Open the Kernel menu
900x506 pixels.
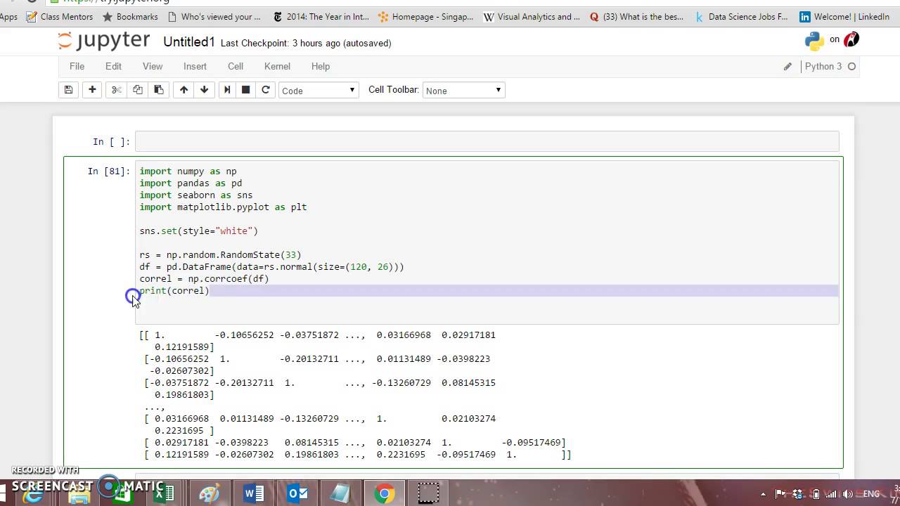(x=277, y=66)
